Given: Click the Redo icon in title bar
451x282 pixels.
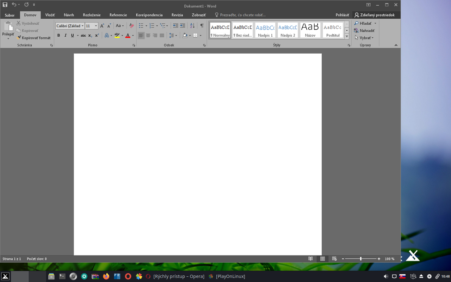Looking at the screenshot, I should click(26, 5).
